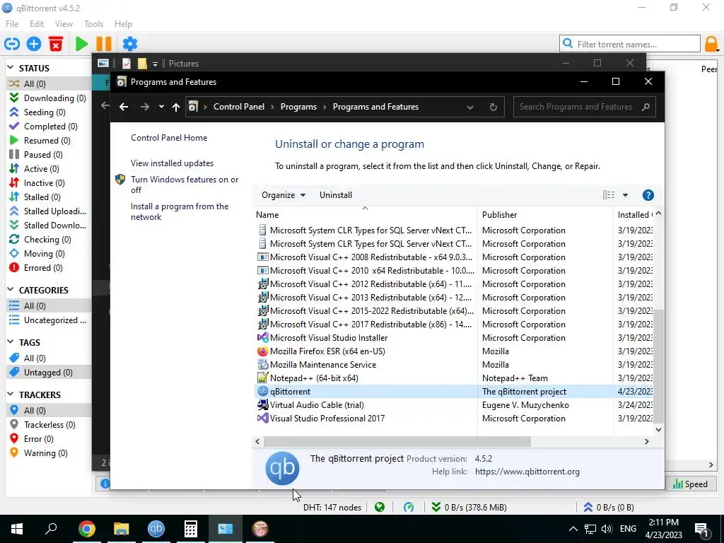The height and width of the screenshot is (543, 724).
Task: Open Calculator from the taskbar
Action: point(191,529)
